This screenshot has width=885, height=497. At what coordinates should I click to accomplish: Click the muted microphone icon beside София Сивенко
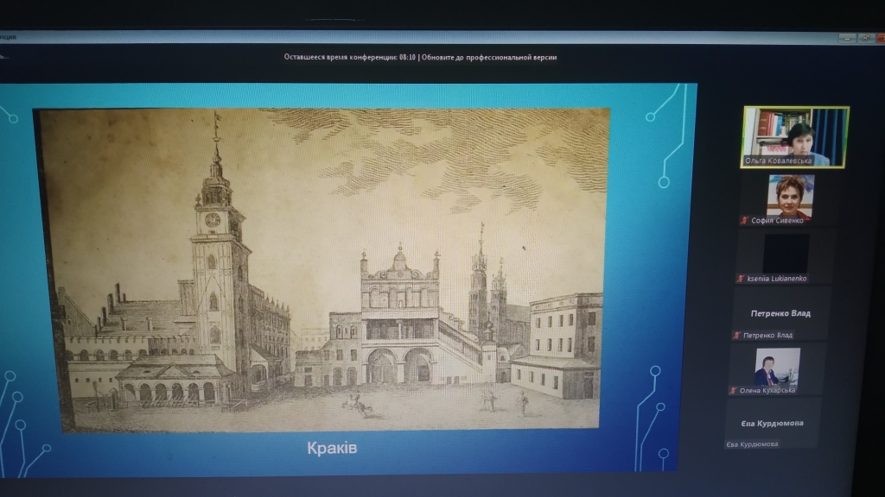744,220
